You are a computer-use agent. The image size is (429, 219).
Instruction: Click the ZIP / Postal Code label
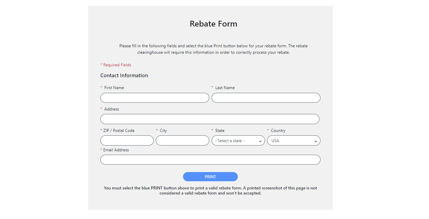point(119,131)
